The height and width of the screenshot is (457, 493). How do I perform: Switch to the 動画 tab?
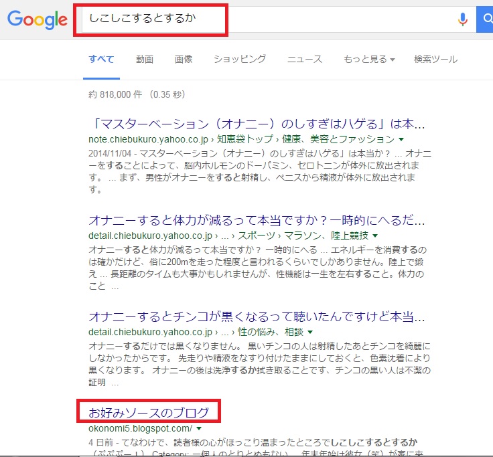[x=145, y=59]
